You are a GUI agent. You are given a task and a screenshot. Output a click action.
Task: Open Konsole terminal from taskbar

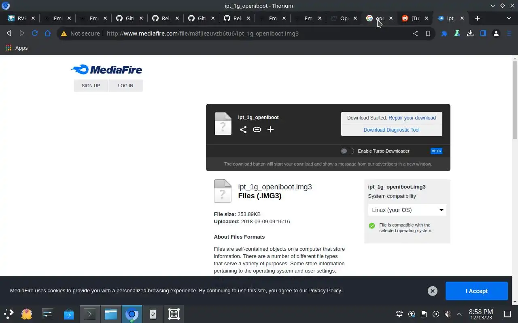click(90, 314)
